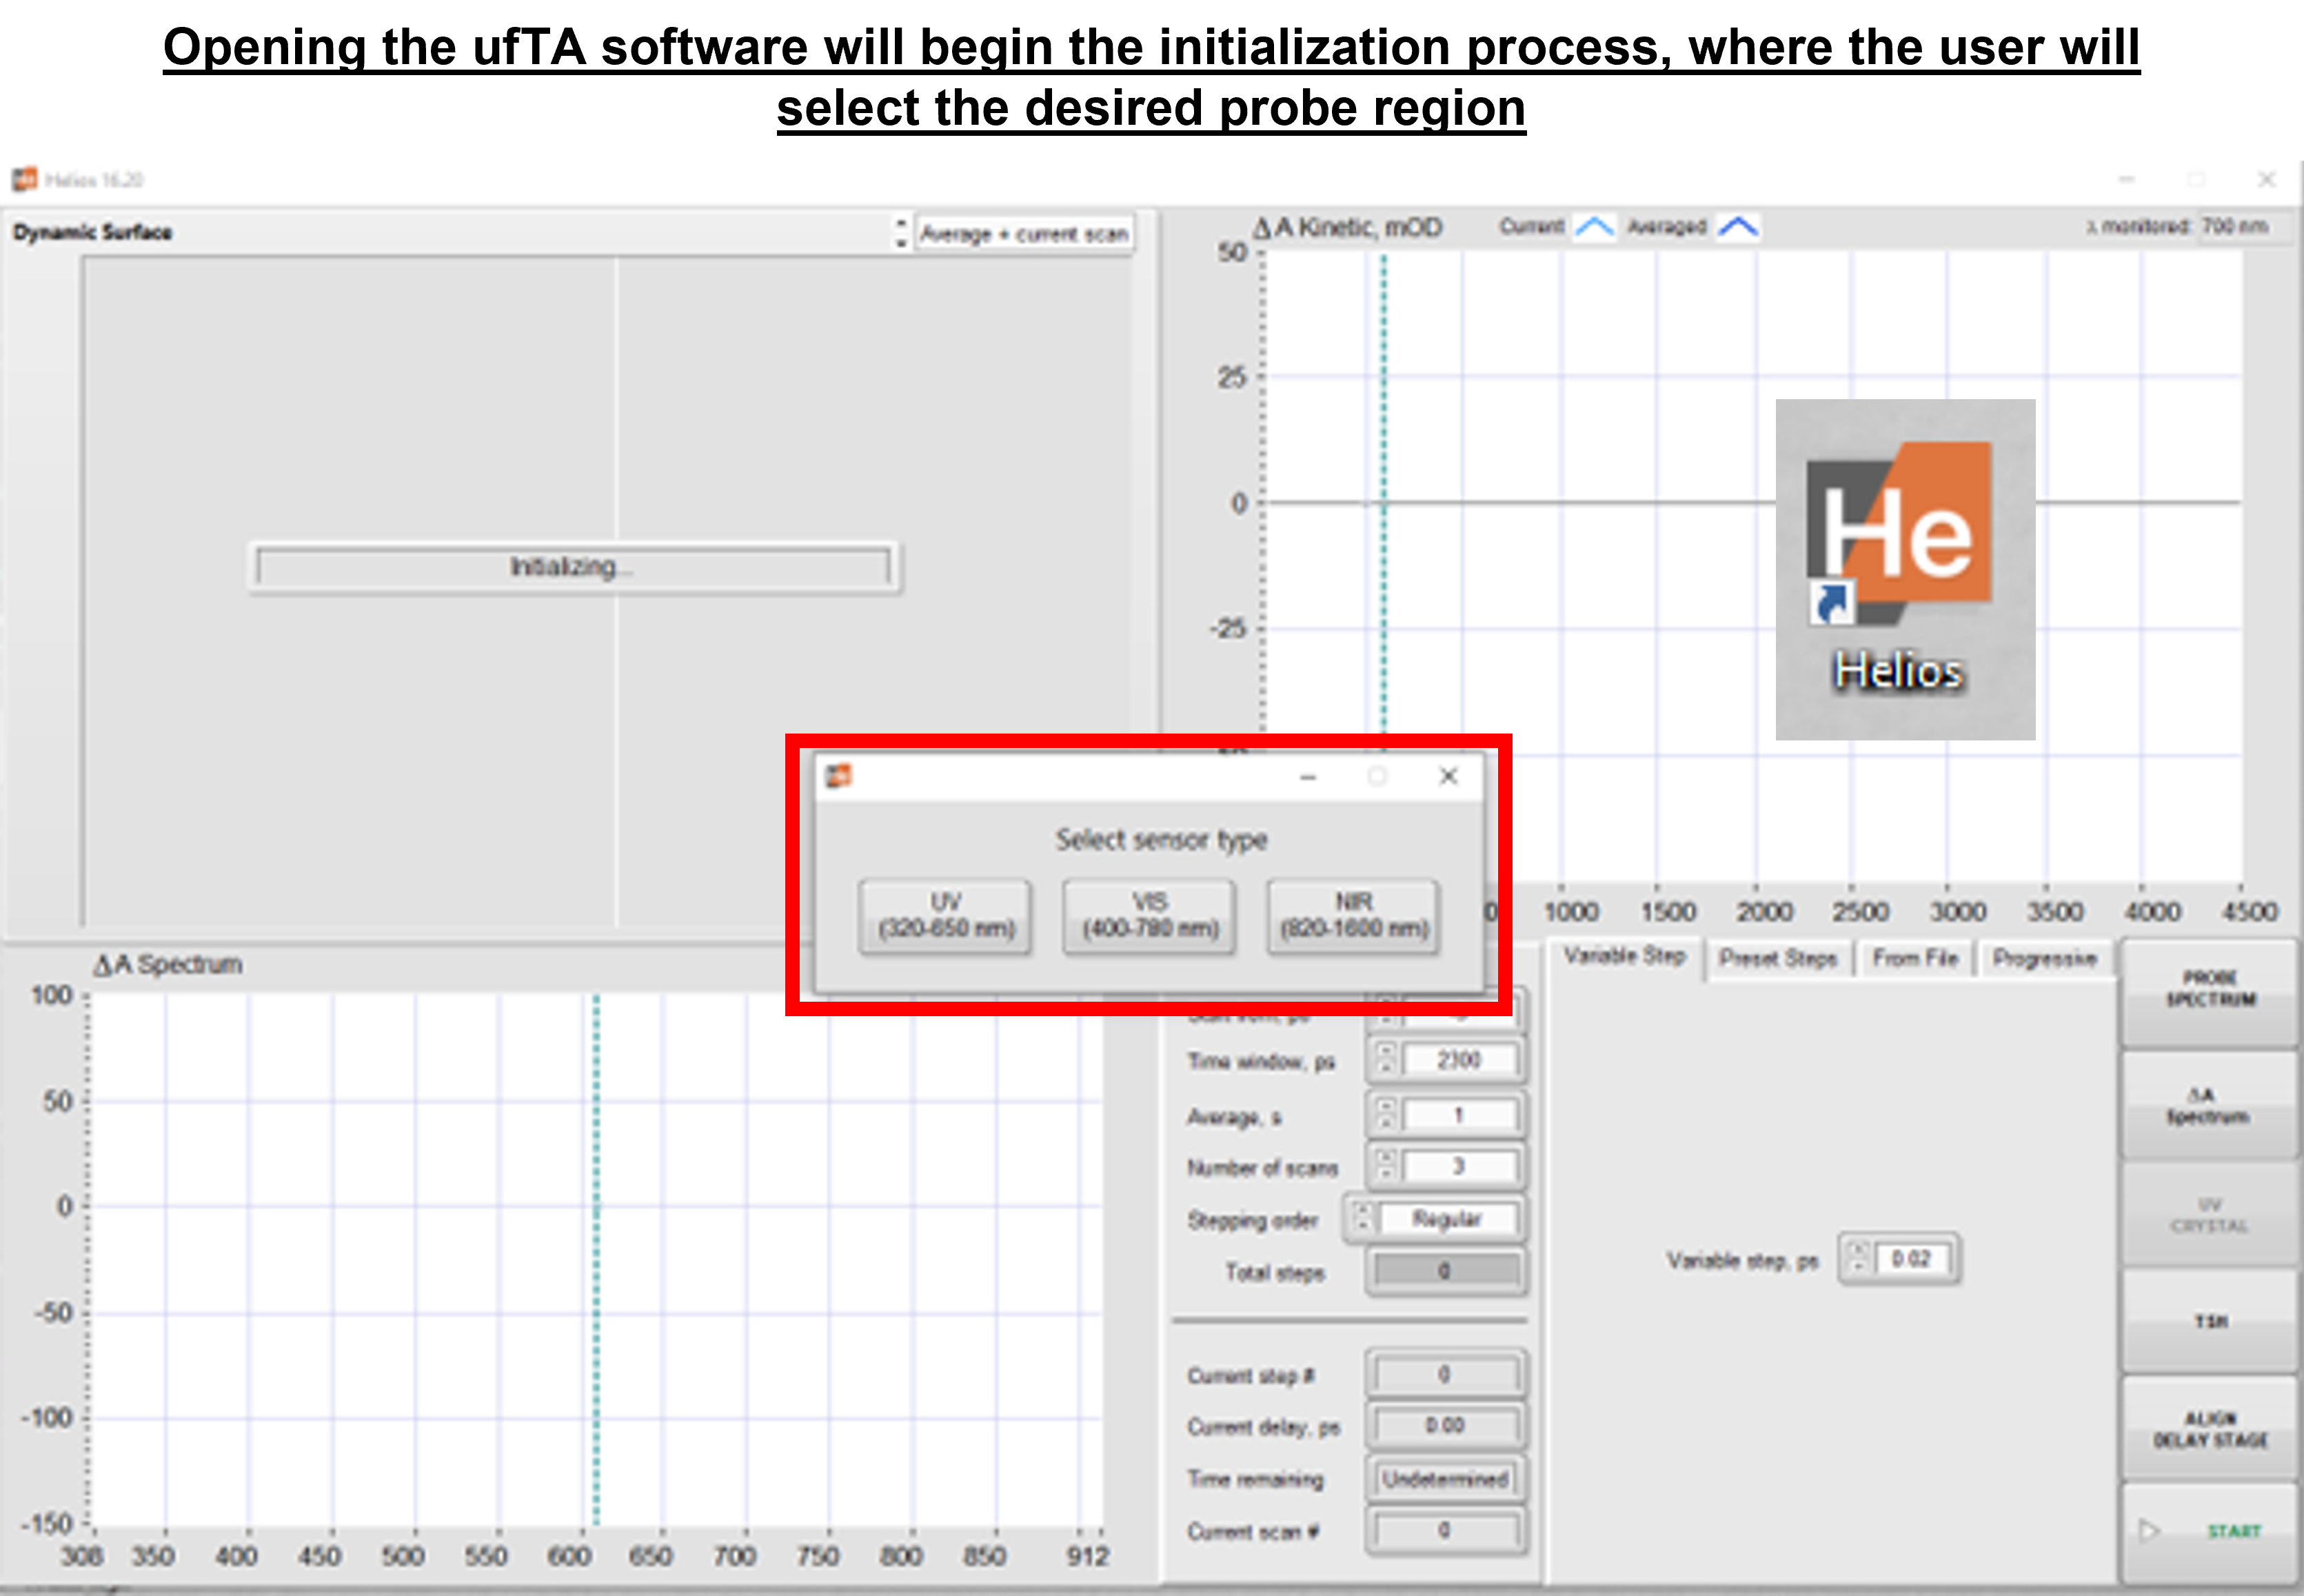Click the PROBE SPECTRUM button
Viewport: 2304px width, 1596px height.
pos(2210,989)
